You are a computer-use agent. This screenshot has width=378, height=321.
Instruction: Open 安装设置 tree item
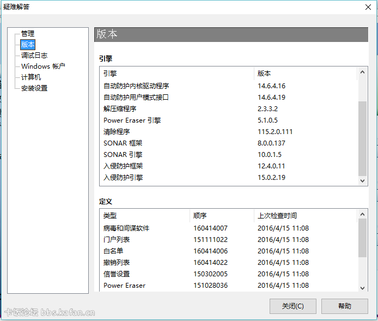tap(34, 88)
